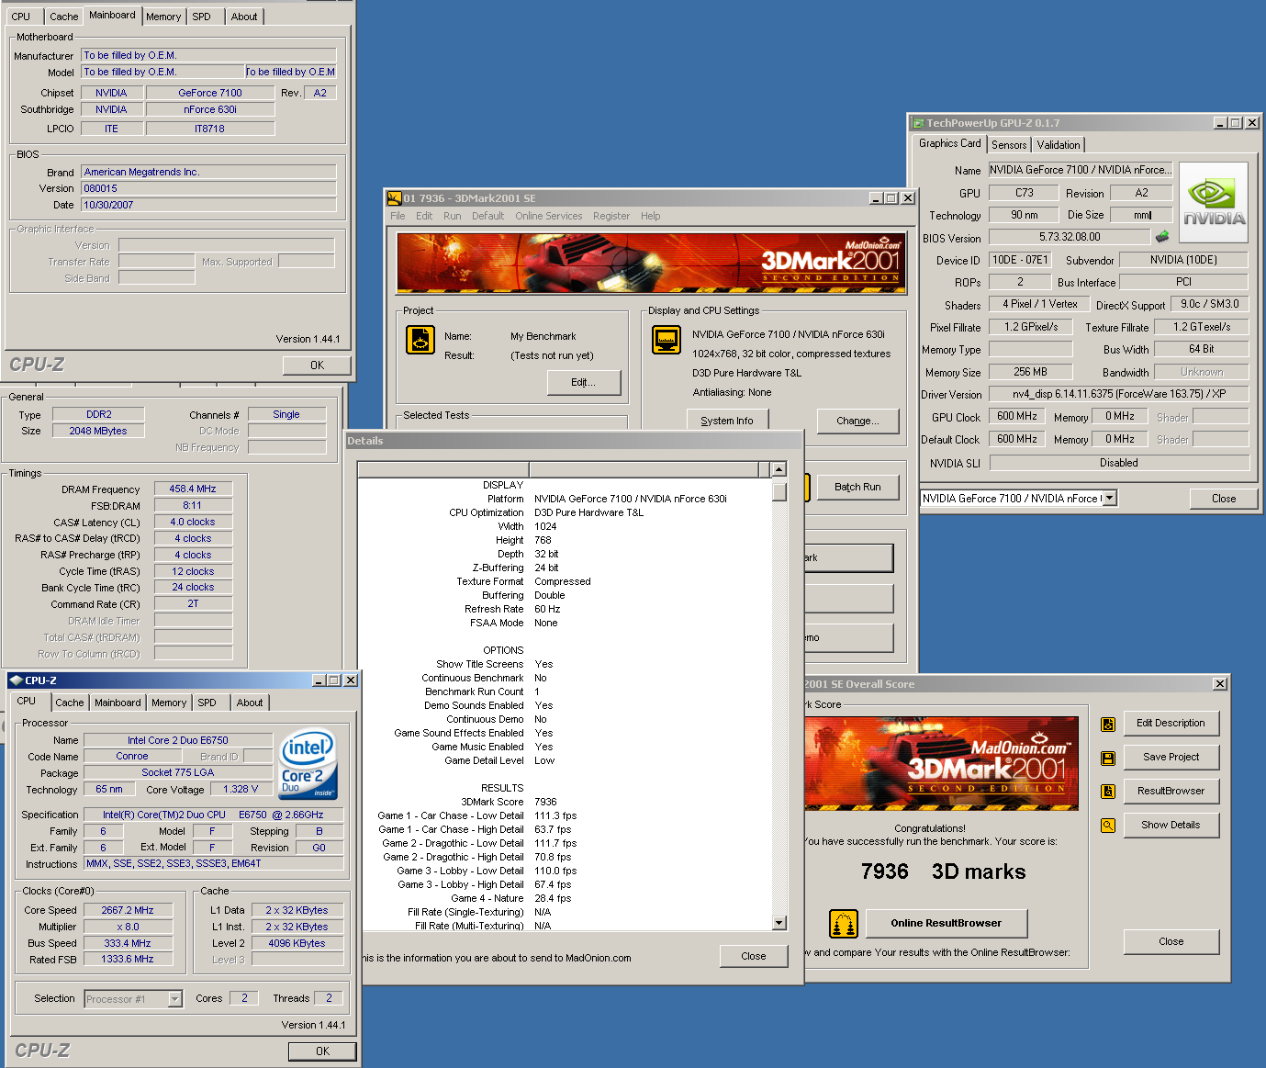The width and height of the screenshot is (1266, 1068).
Task: Click the Details list scrollbar thumb
Action: pyautogui.click(x=779, y=490)
